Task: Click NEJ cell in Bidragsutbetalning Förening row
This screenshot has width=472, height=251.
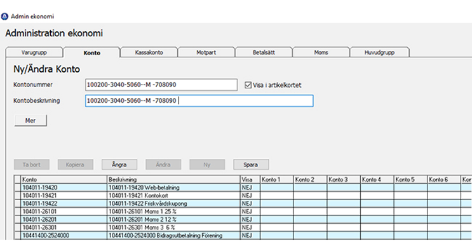Action: click(x=250, y=235)
